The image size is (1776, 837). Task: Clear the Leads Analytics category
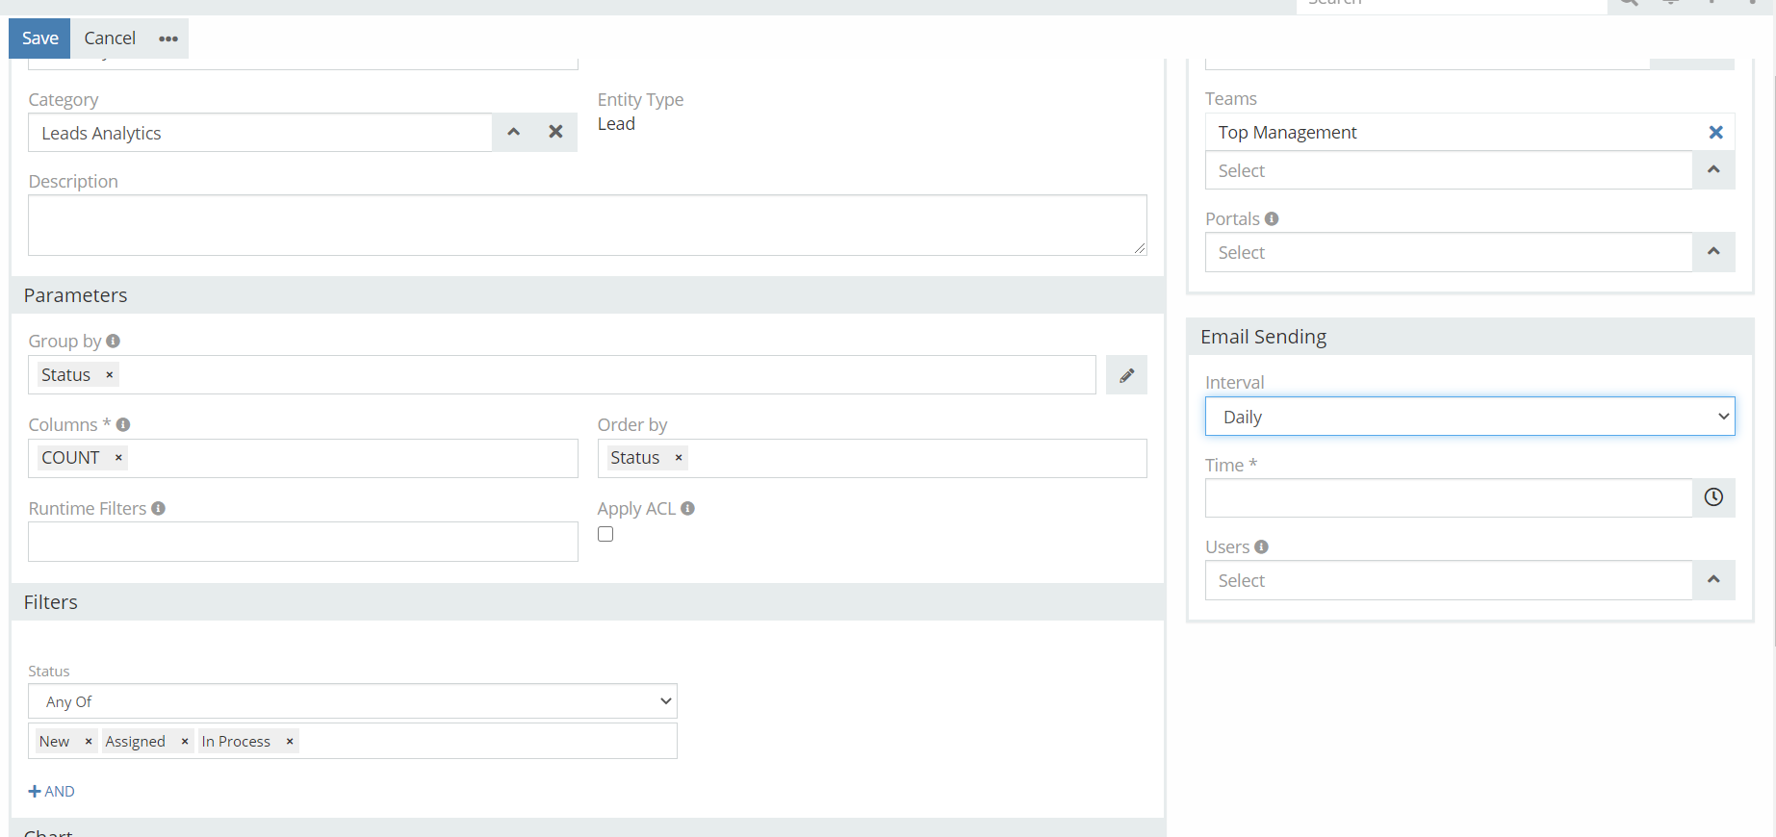[555, 132]
